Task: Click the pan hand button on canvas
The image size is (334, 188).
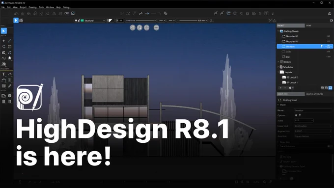Action: (x=133, y=27)
